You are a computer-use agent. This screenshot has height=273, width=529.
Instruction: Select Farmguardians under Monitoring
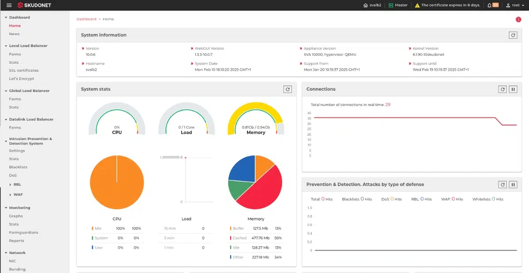(23, 233)
